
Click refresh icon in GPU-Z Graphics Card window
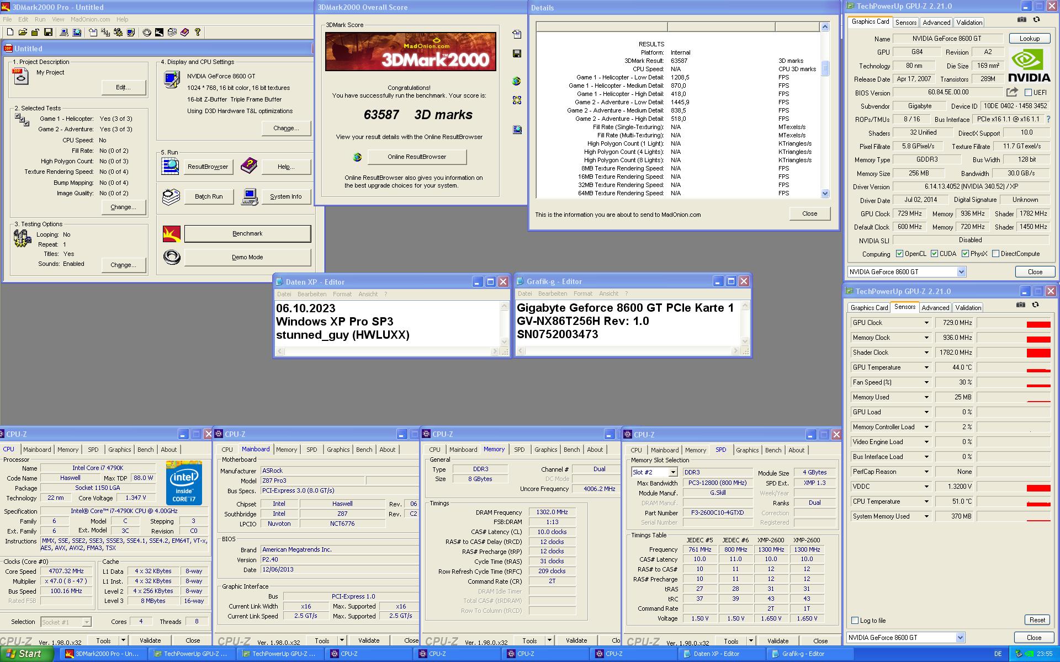point(1036,20)
